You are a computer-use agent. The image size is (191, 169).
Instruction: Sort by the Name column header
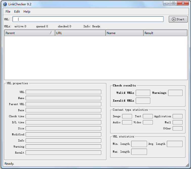point(124,33)
